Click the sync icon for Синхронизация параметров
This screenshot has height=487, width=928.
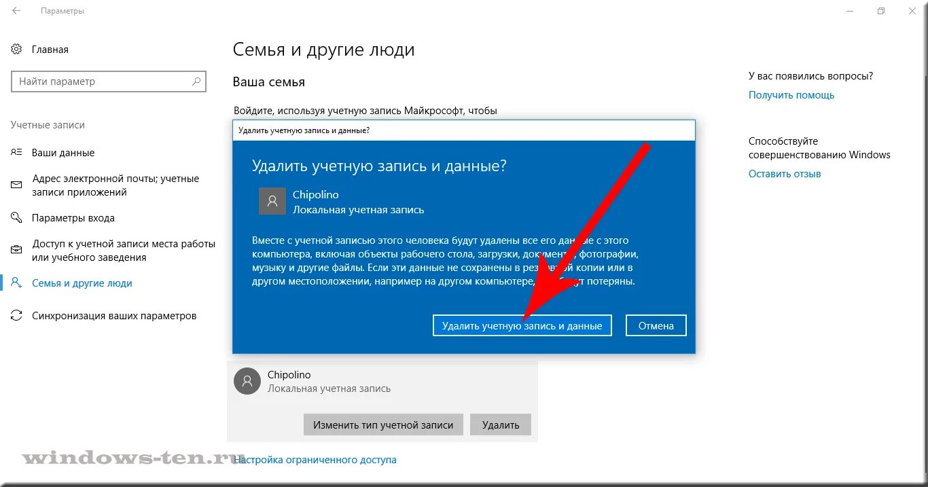17,316
